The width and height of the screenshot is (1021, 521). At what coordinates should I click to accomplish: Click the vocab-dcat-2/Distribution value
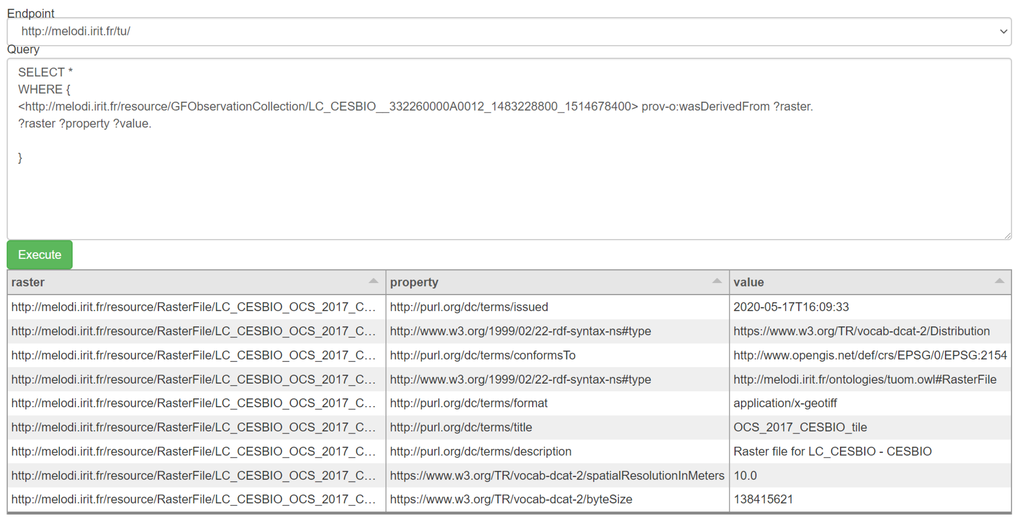coord(861,331)
